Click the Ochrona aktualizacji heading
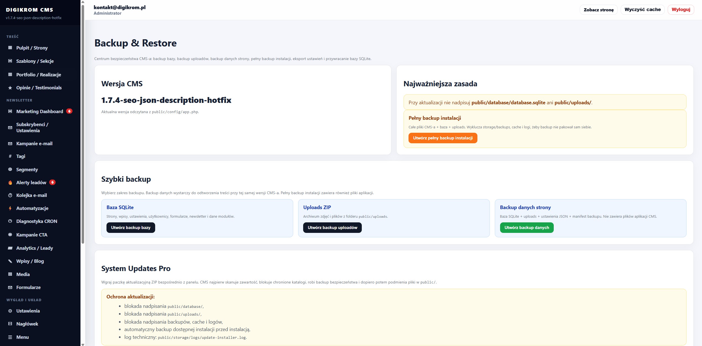This screenshot has height=346, width=702. [x=131, y=297]
